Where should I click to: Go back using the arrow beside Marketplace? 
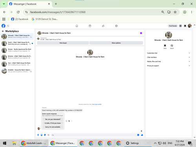pos(3,31)
